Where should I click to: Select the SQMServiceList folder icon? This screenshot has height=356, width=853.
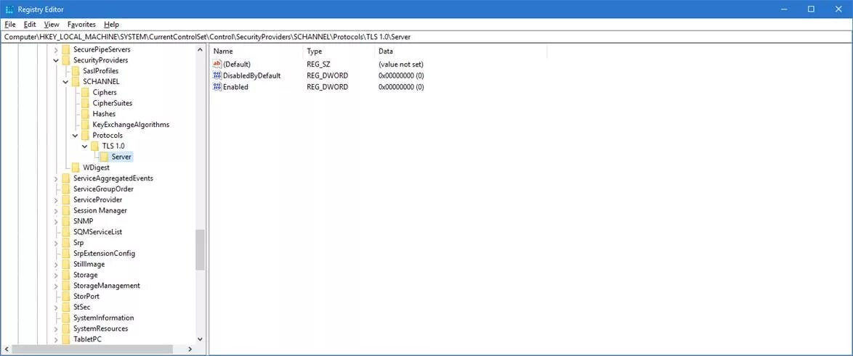[x=66, y=232]
